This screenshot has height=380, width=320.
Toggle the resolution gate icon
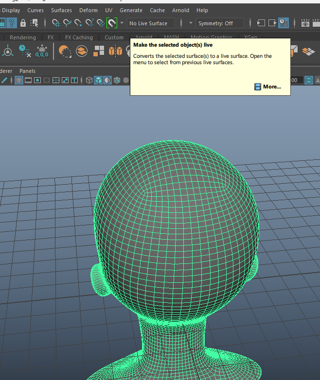(37, 80)
